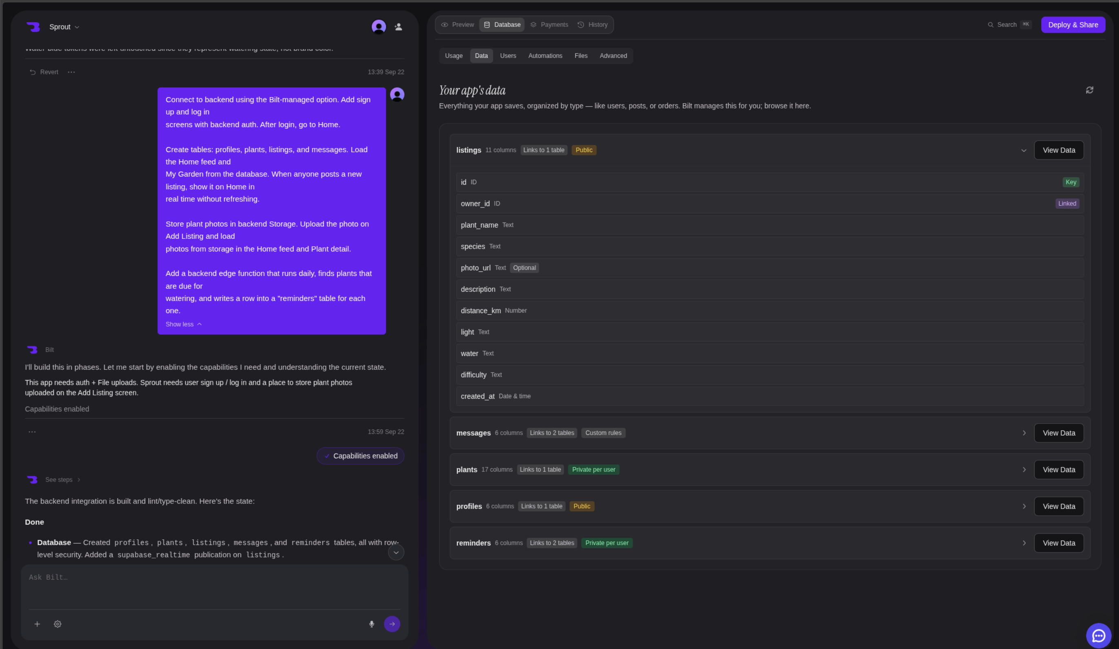Viewport: 1119px width, 649px height.
Task: Select the water column row
Action: point(769,353)
